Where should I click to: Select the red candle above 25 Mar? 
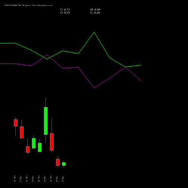click(x=58, y=162)
